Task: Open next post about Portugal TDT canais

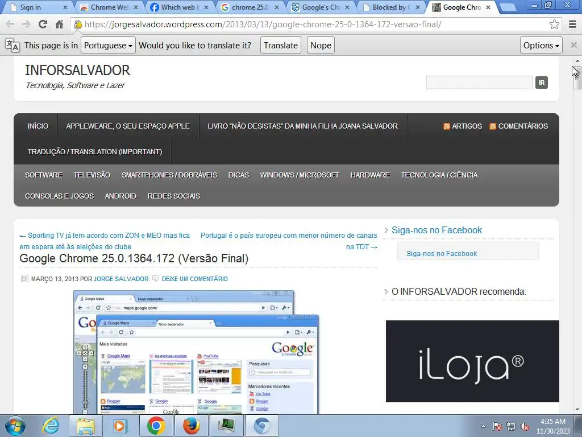Action: click(x=289, y=241)
